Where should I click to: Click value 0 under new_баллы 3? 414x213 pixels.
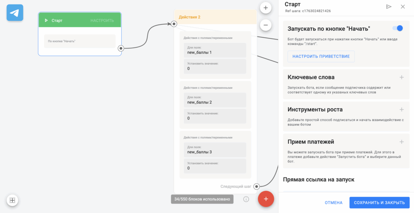coord(215,166)
